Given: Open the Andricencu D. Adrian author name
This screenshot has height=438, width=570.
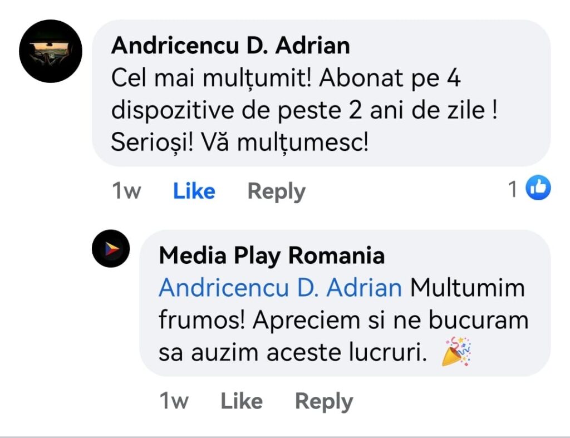Looking at the screenshot, I should 230,46.
